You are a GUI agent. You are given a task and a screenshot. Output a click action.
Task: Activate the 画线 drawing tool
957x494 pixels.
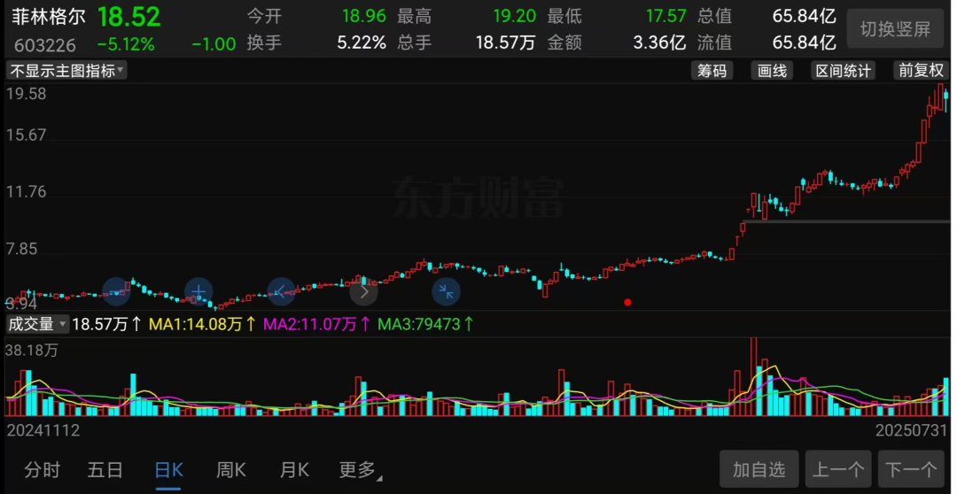coord(772,71)
